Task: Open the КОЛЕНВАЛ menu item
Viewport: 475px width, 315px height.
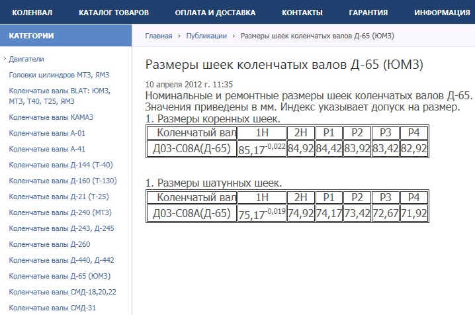Action: (33, 13)
